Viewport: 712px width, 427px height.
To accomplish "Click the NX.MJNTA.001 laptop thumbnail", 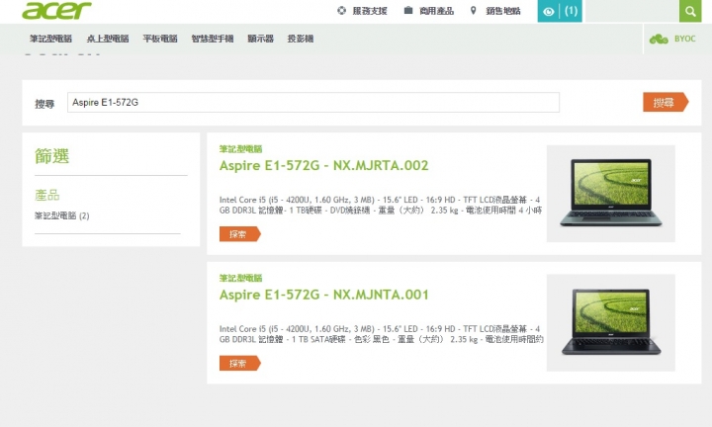I will tap(611, 322).
